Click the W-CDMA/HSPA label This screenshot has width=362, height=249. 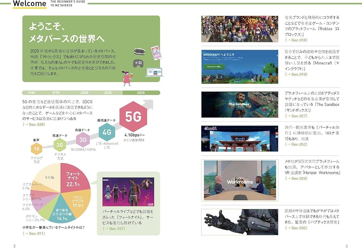pos(83,150)
